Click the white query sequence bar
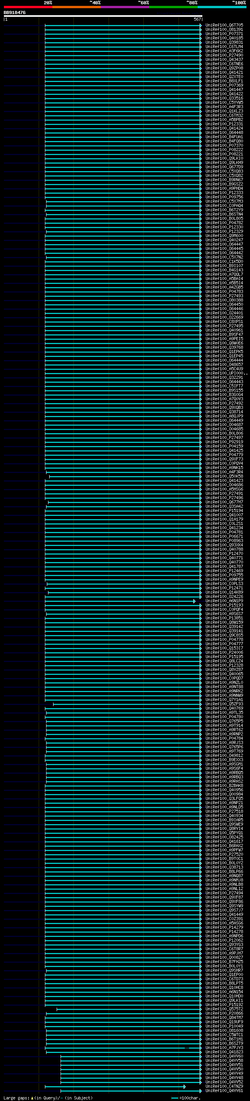This screenshot has height=1101, width=250. [x=103, y=16]
